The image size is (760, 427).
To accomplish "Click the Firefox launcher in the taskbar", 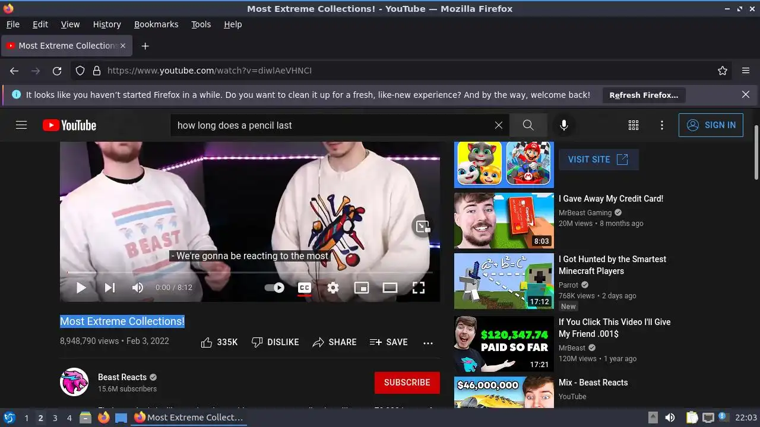I will [103, 418].
